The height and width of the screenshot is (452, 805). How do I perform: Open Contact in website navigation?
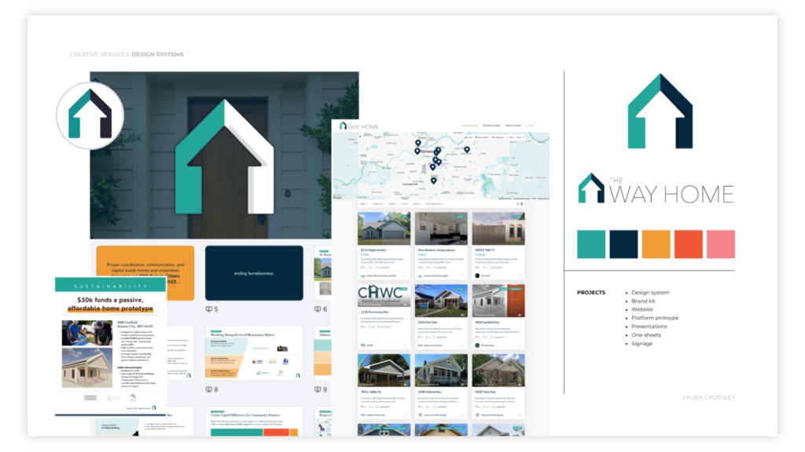click(x=530, y=126)
